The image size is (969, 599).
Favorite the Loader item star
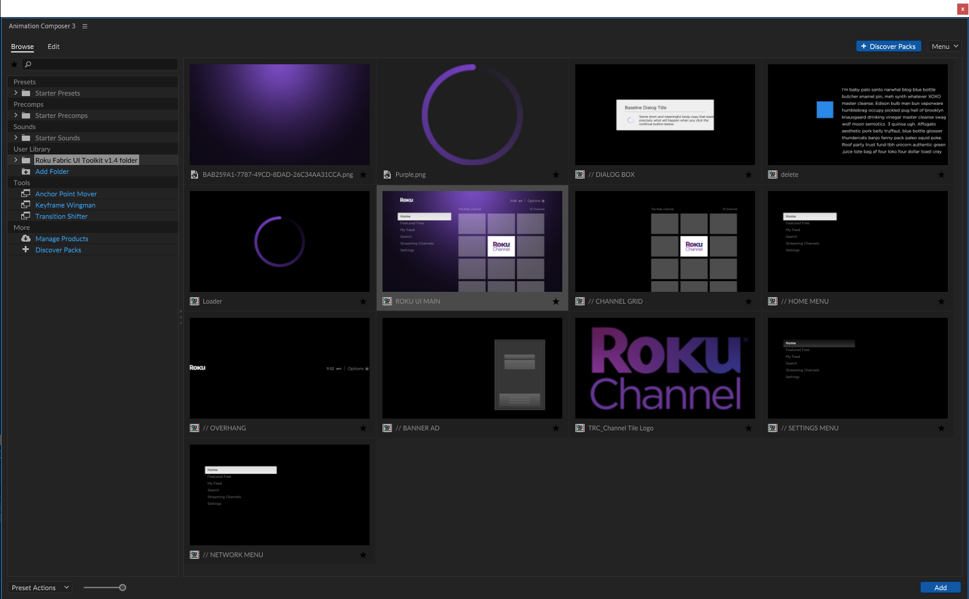(363, 301)
